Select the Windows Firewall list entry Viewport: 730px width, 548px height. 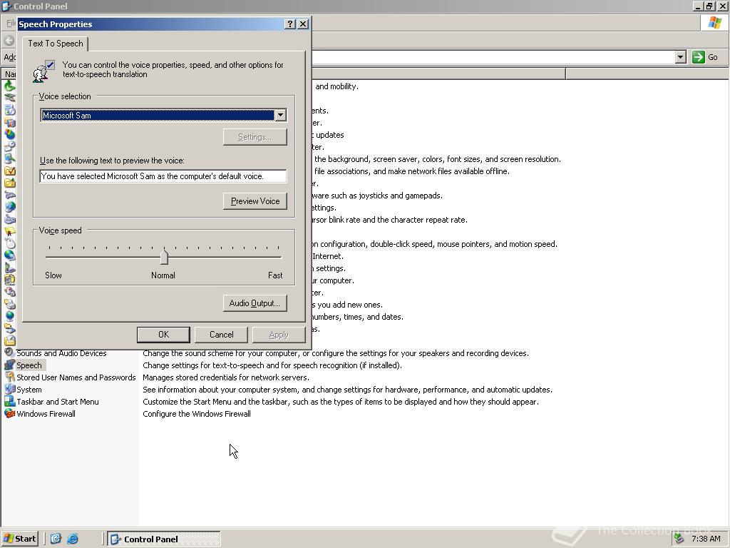[46, 413]
